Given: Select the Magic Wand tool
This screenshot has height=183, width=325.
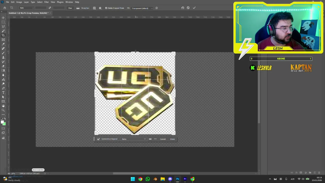Looking at the screenshot, I should click(3, 31).
